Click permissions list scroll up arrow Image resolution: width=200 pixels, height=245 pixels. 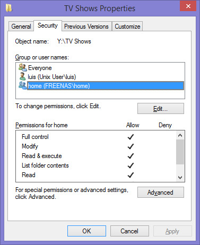[180, 135]
